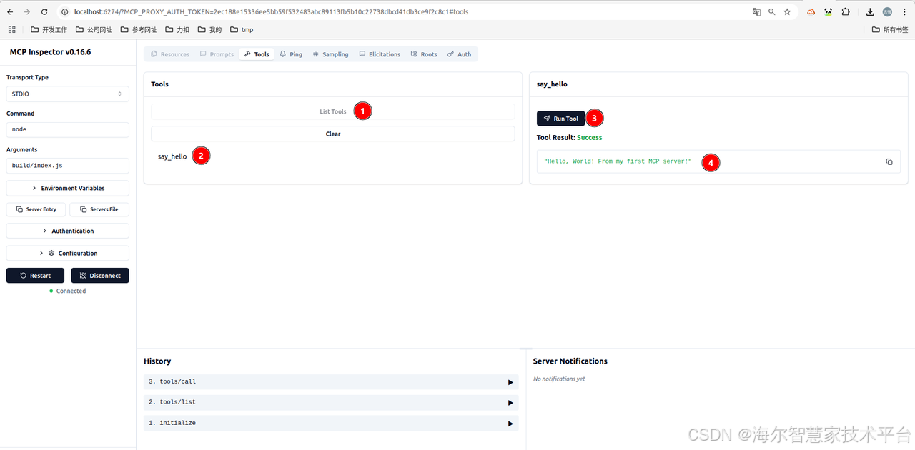Image resolution: width=915 pixels, height=450 pixels.
Task: Expand the Configuration section
Action: 67,254
